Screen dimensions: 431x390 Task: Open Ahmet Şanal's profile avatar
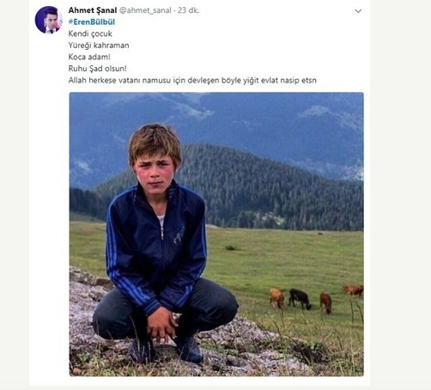[49, 20]
